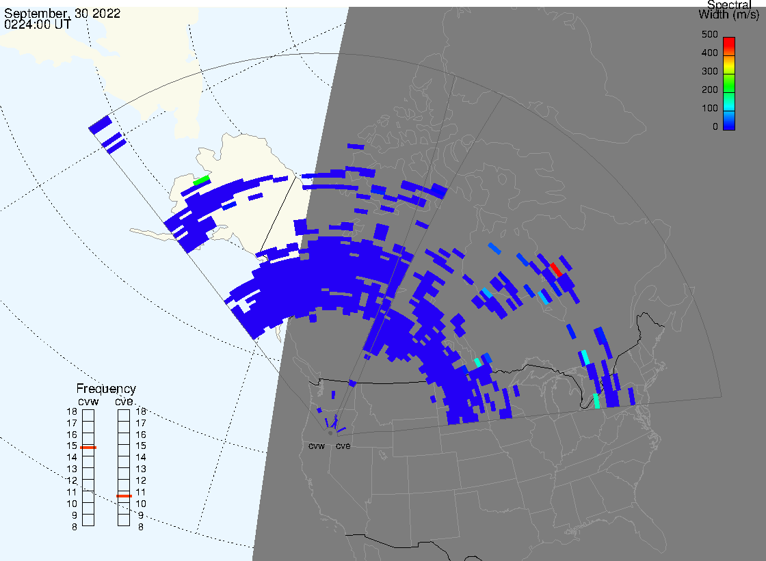
Task: Click the 100 label on color scale
Action: pos(709,109)
